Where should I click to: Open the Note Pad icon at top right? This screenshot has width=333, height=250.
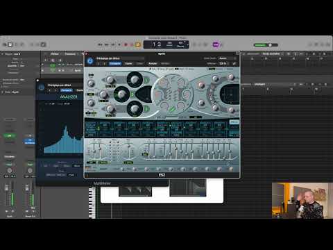pyautogui.click(x=316, y=44)
